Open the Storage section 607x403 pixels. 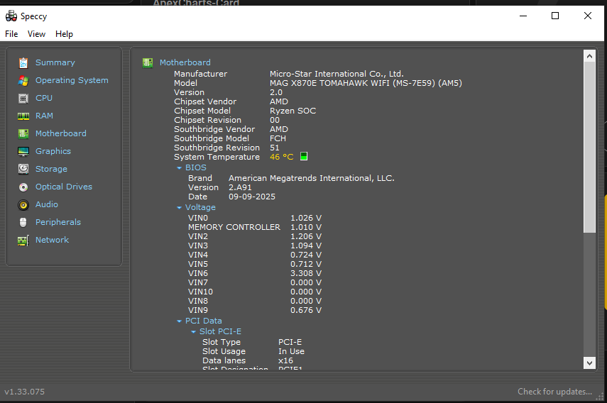coord(51,169)
